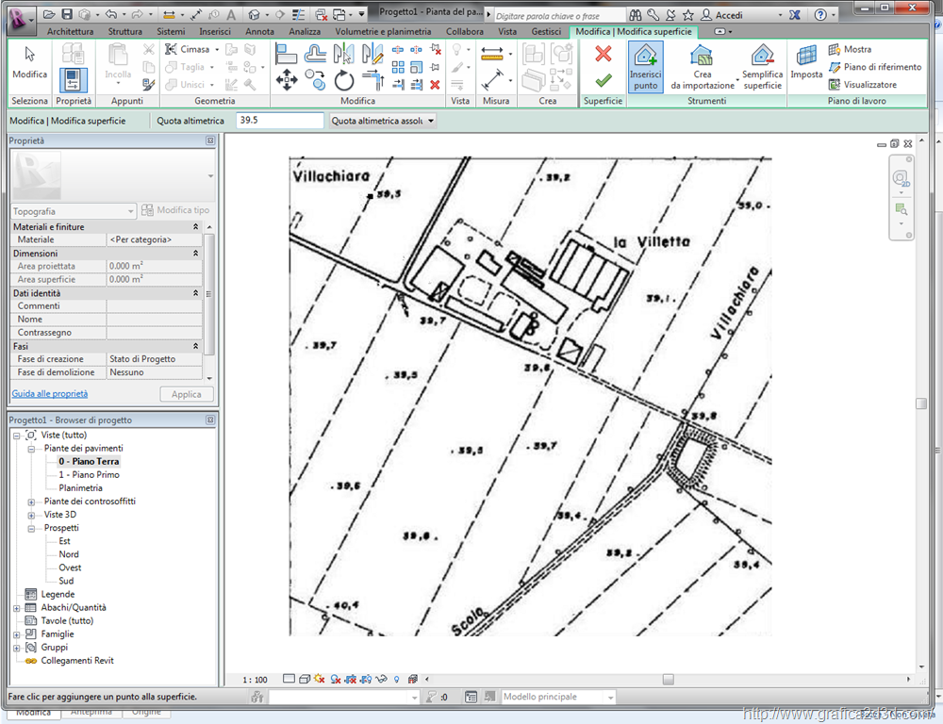Expand the Viste 3D tree node
Viewport: 943px width, 724px height.
pyautogui.click(x=32, y=515)
